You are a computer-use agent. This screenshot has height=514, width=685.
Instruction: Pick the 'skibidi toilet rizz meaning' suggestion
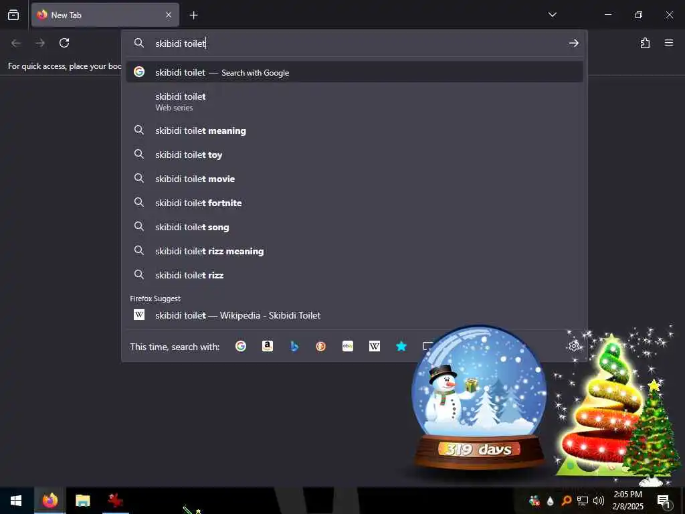[355, 250]
